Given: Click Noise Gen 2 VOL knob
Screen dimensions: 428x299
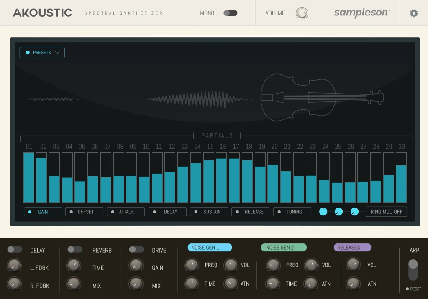Looking at the screenshot, I should (x=311, y=265).
